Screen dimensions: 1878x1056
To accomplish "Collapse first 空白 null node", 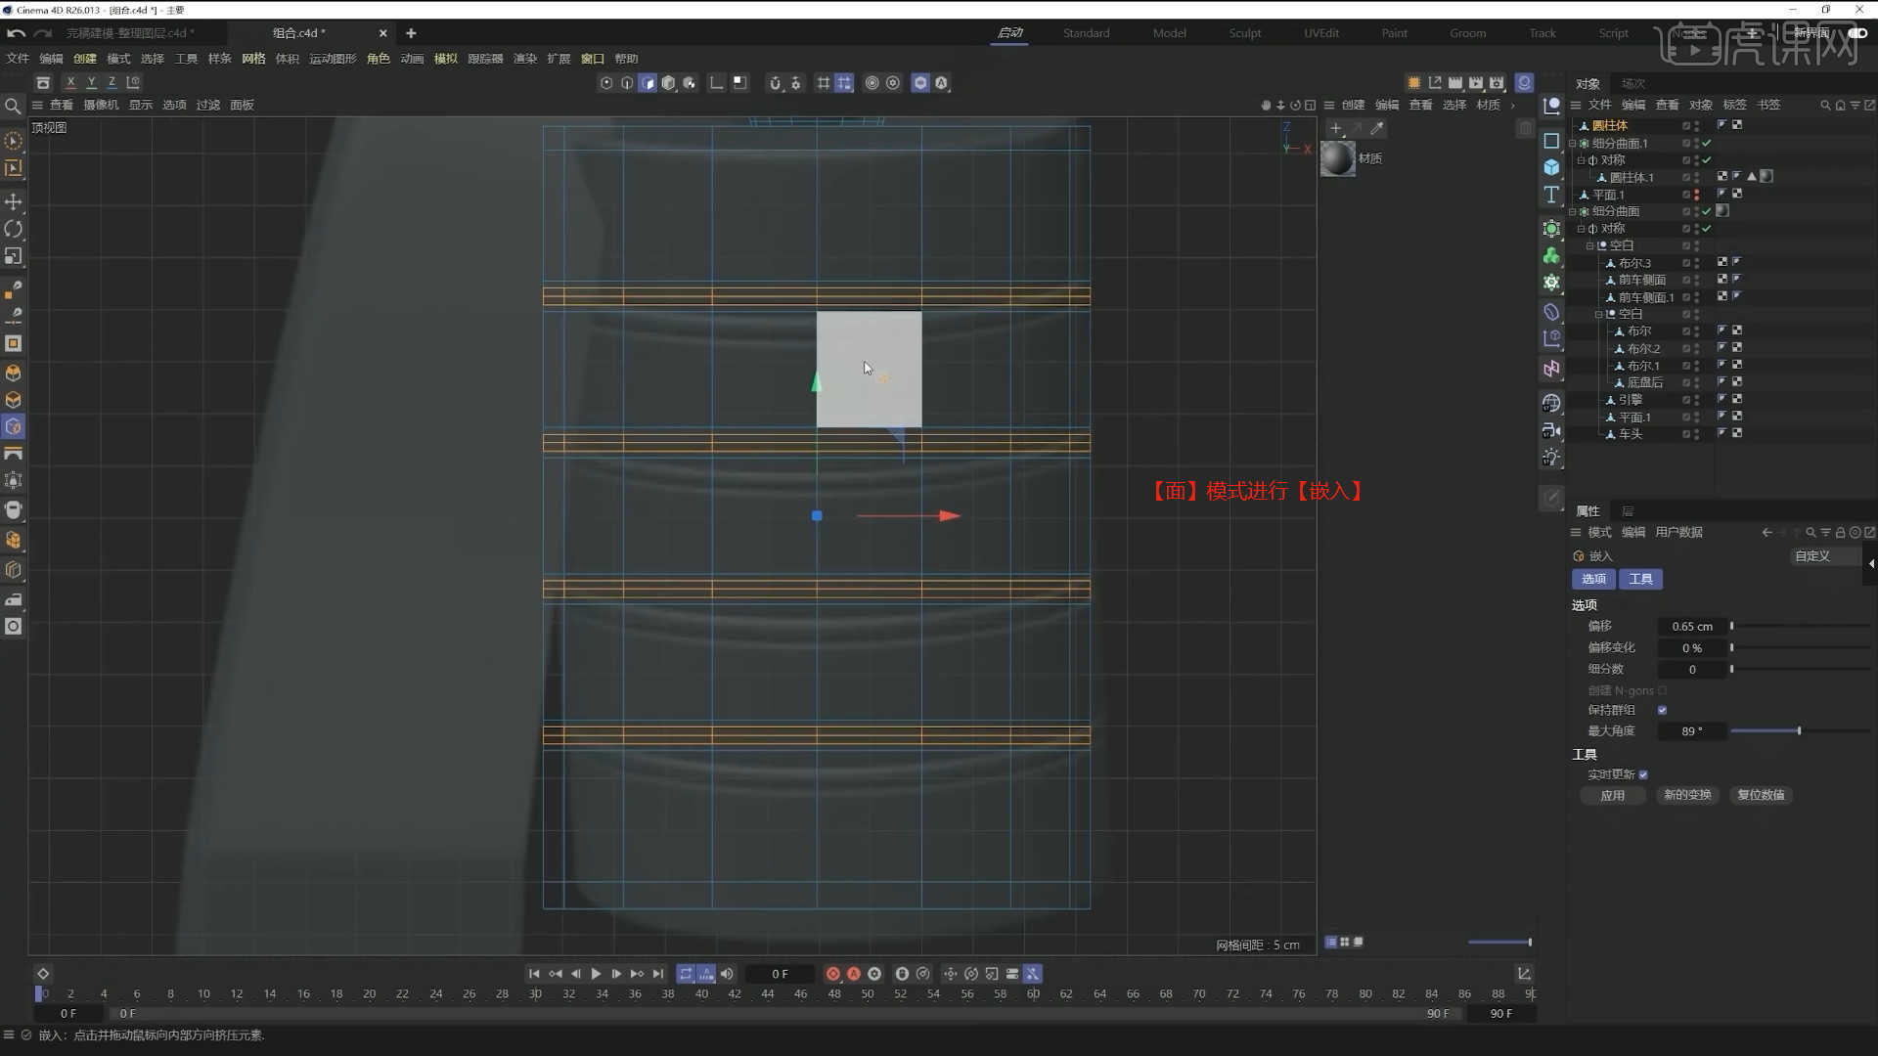I will [1590, 245].
